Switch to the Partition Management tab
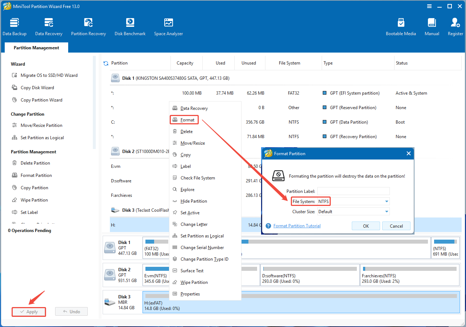 (x=36, y=47)
